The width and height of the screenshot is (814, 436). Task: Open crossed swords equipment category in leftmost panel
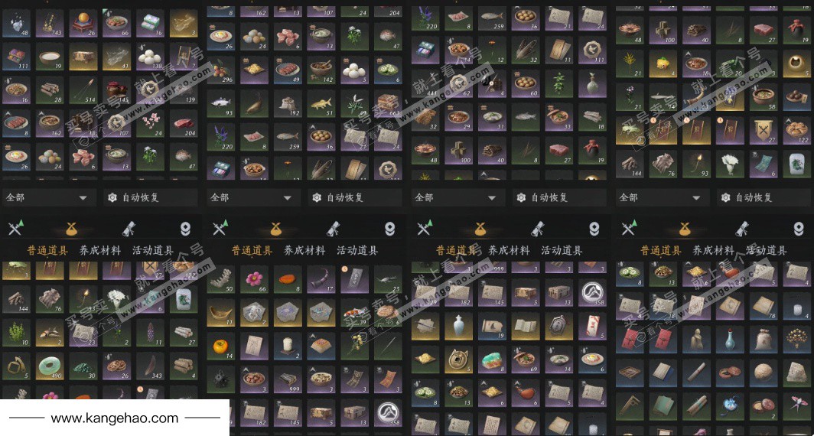(x=15, y=229)
